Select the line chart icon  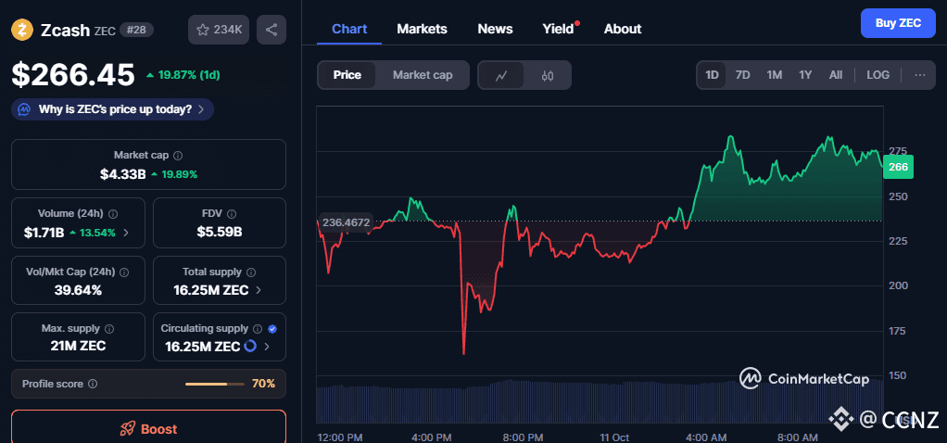(x=501, y=75)
